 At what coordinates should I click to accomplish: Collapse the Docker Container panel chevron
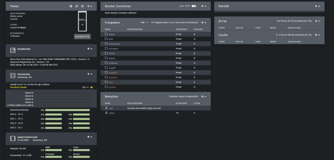205,6
